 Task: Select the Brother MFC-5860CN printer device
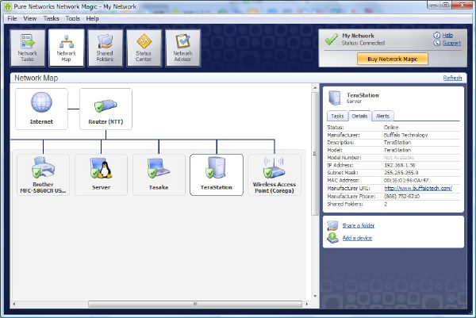pyautogui.click(x=43, y=174)
